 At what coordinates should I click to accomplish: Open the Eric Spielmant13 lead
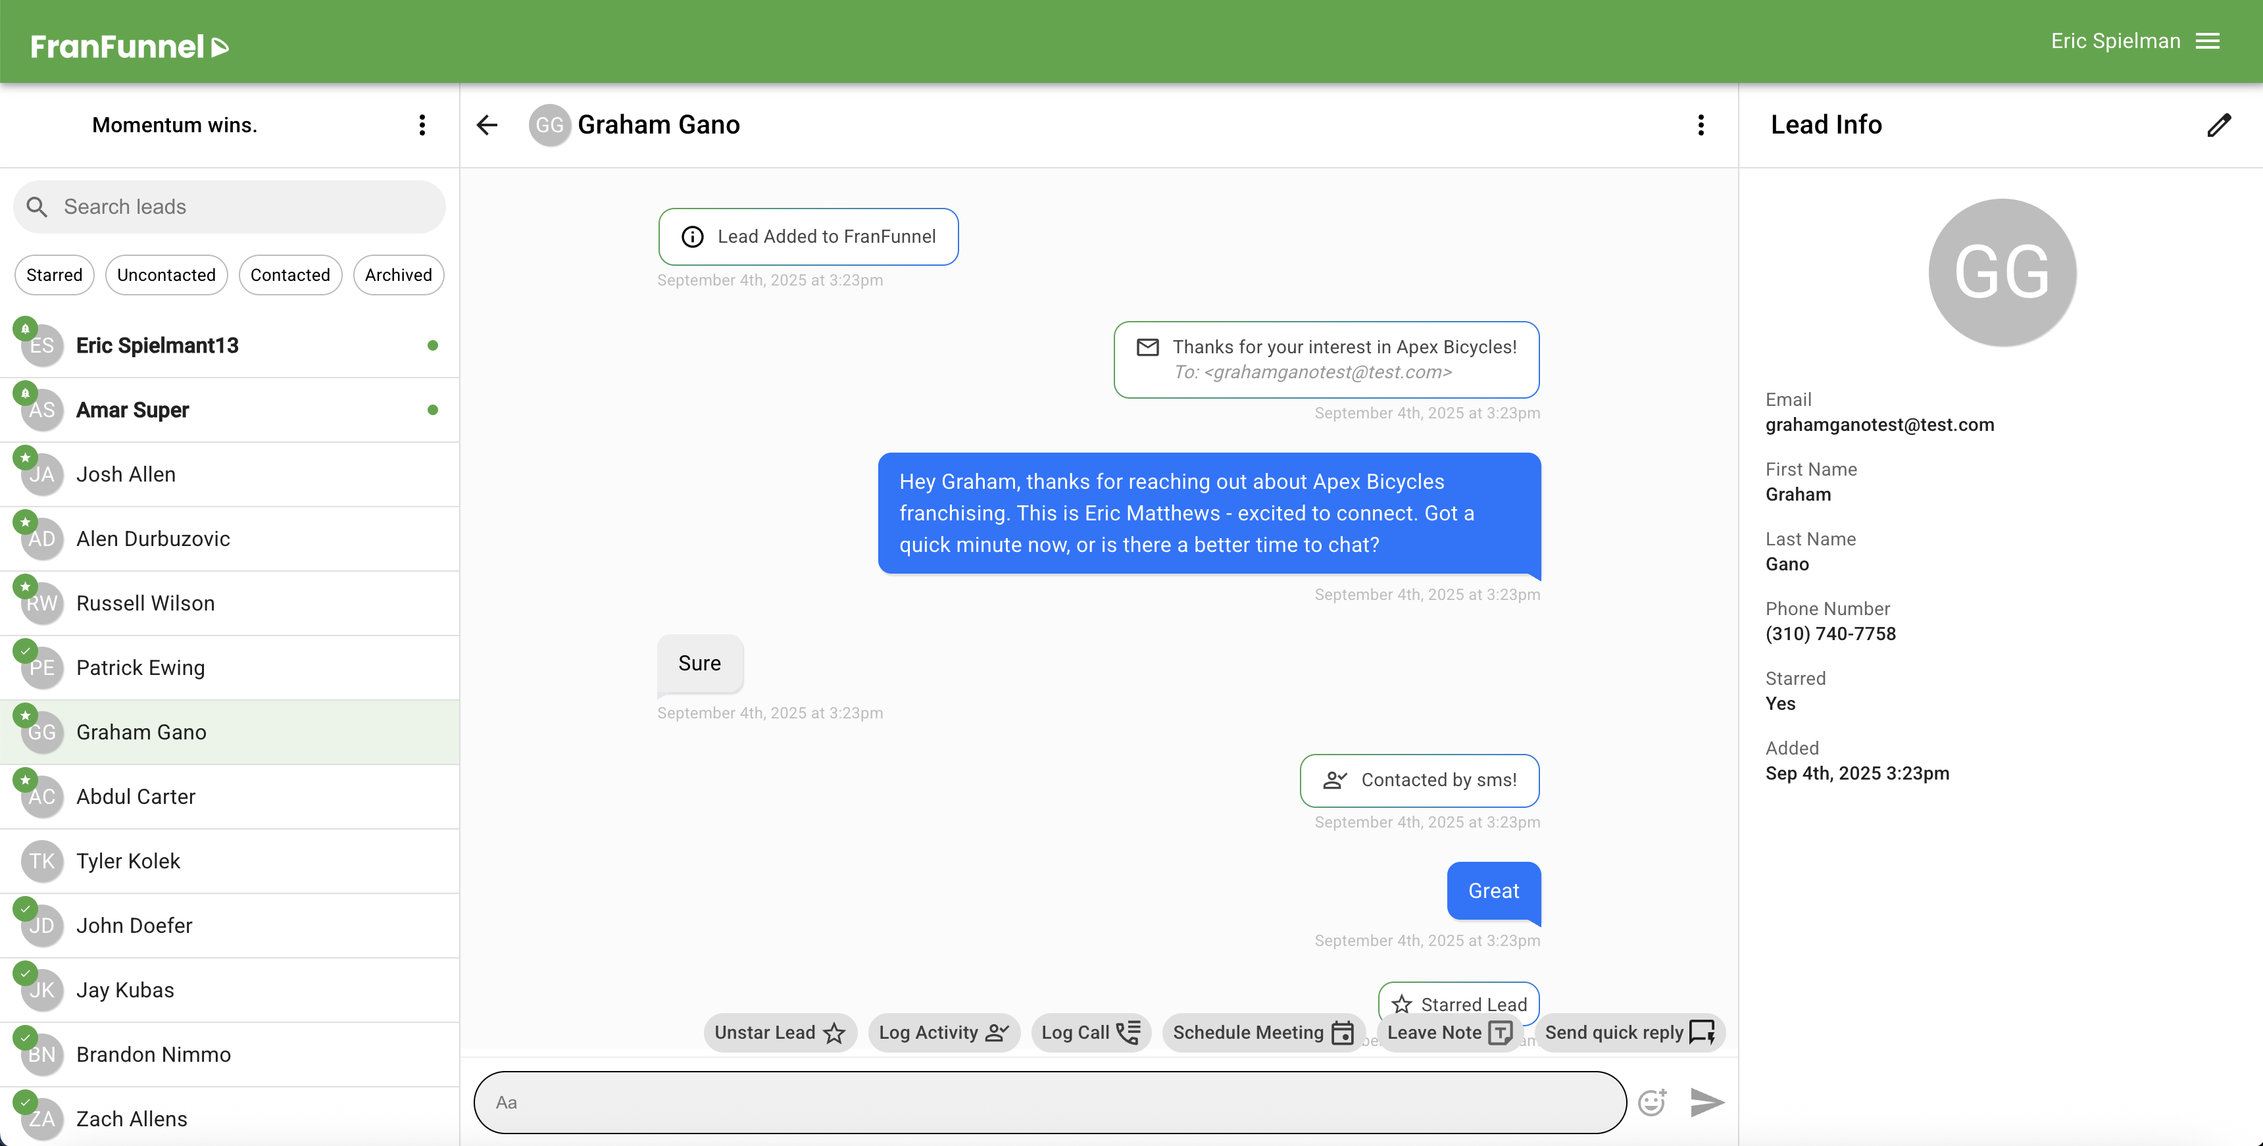tap(230, 345)
